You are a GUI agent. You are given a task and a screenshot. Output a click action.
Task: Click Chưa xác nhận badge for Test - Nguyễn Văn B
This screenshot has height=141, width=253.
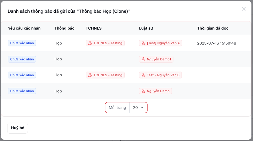pos(22,75)
